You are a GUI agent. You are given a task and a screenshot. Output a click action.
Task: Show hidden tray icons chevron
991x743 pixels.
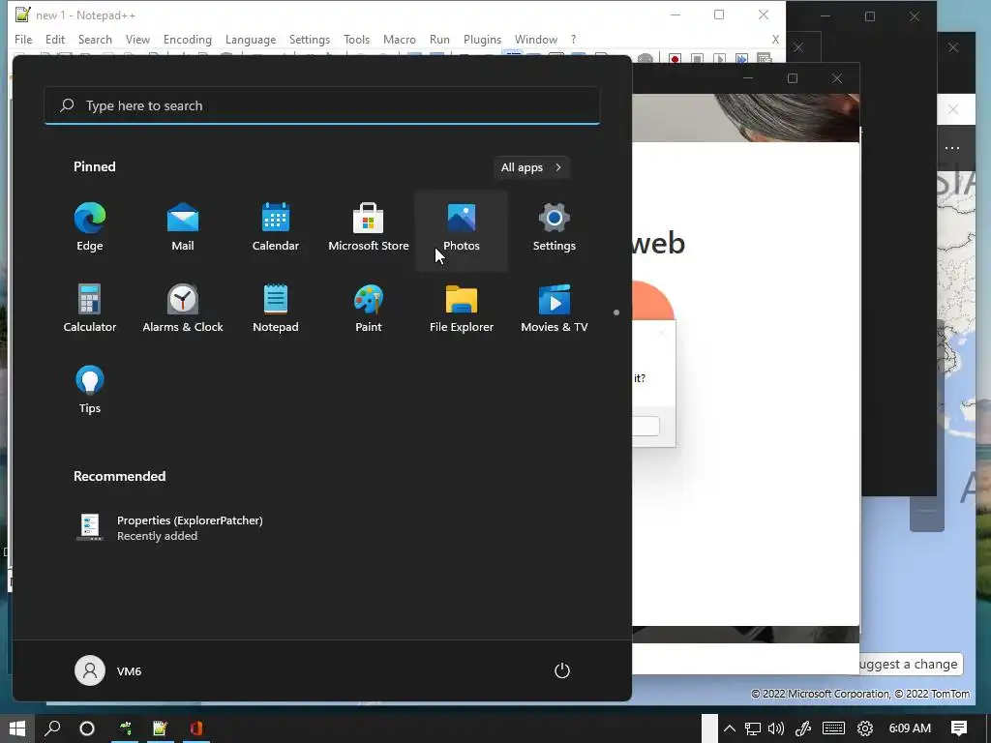click(730, 728)
